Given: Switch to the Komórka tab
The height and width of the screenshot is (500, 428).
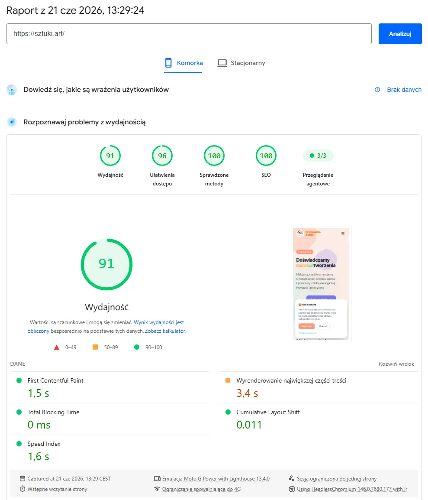Looking at the screenshot, I should [183, 63].
